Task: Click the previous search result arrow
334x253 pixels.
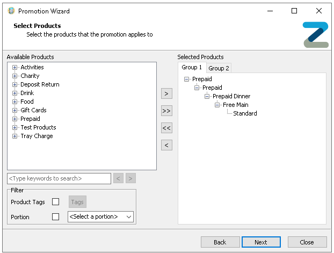Action: pyautogui.click(x=119, y=178)
